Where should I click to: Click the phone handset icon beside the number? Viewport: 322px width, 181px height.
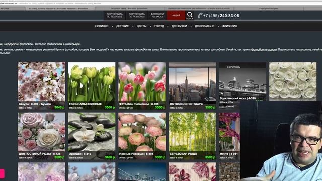pyautogui.click(x=200, y=16)
